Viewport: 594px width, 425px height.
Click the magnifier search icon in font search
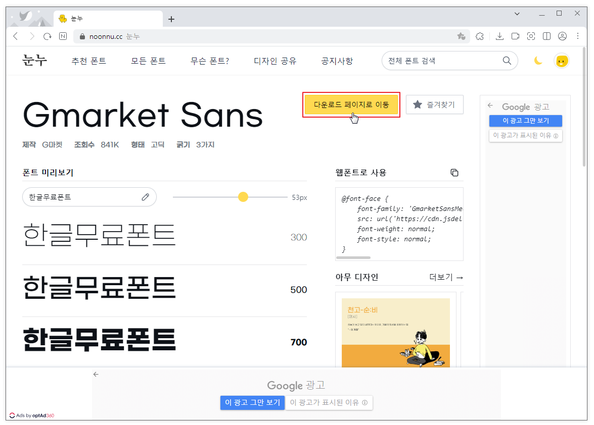[507, 61]
